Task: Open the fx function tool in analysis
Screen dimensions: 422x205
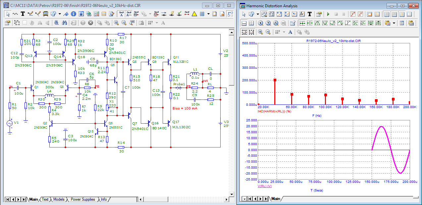Action: [x=302, y=14]
